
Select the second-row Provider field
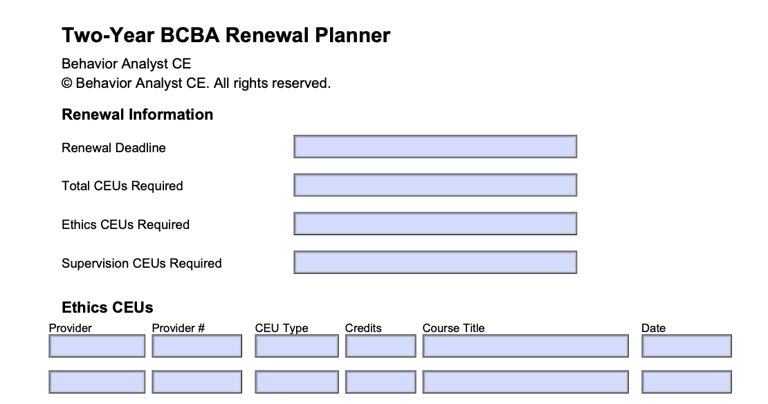tap(97, 382)
